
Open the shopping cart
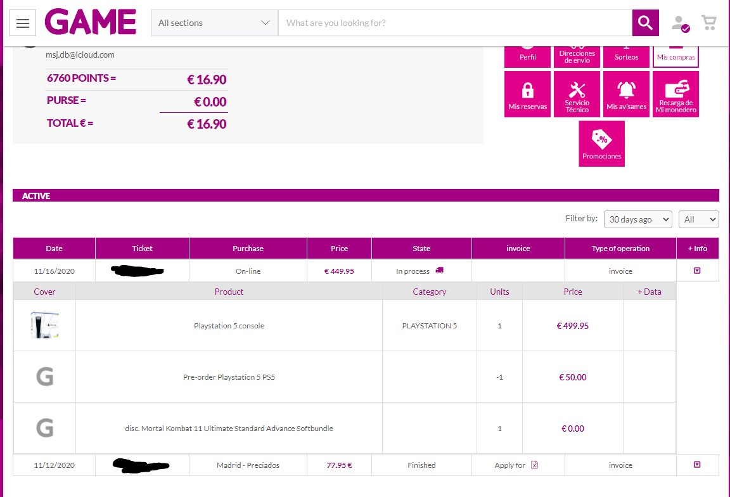(708, 23)
